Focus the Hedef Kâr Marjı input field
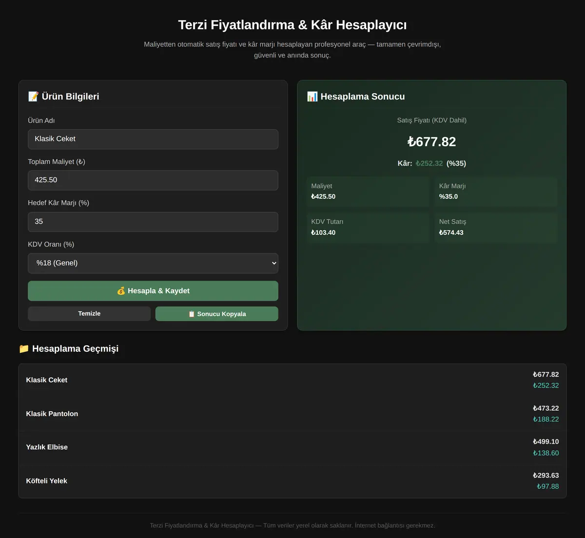This screenshot has width=585, height=538. point(153,222)
